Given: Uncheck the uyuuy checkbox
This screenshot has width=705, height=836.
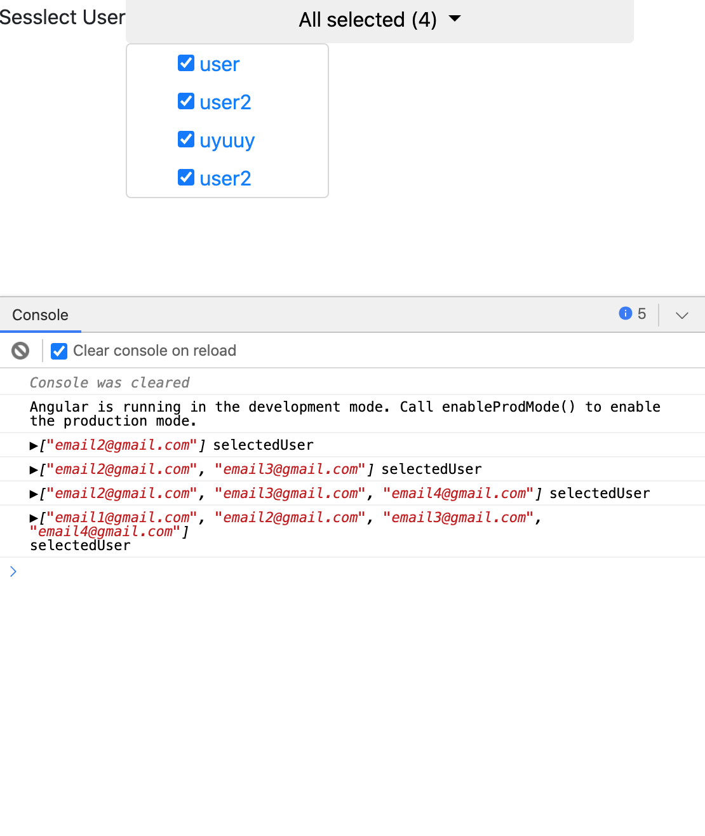Looking at the screenshot, I should (x=186, y=139).
